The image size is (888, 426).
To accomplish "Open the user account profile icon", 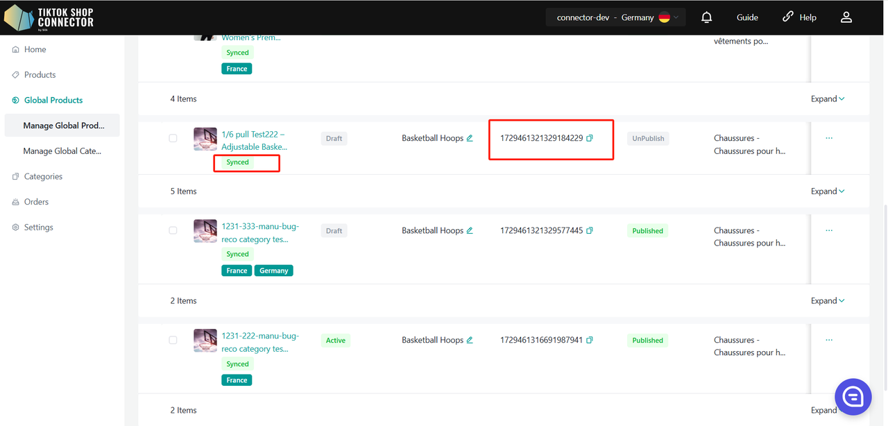I will tap(846, 17).
